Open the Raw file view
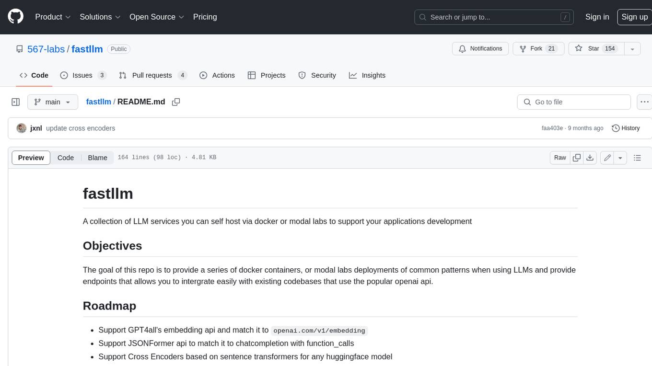This screenshot has height=366, width=652. point(560,158)
